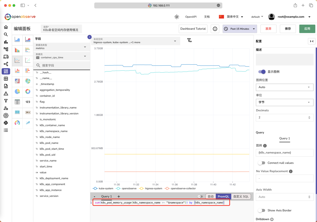317x222 pixels.
Task: Select the table chart type icon
Action: coord(17,102)
